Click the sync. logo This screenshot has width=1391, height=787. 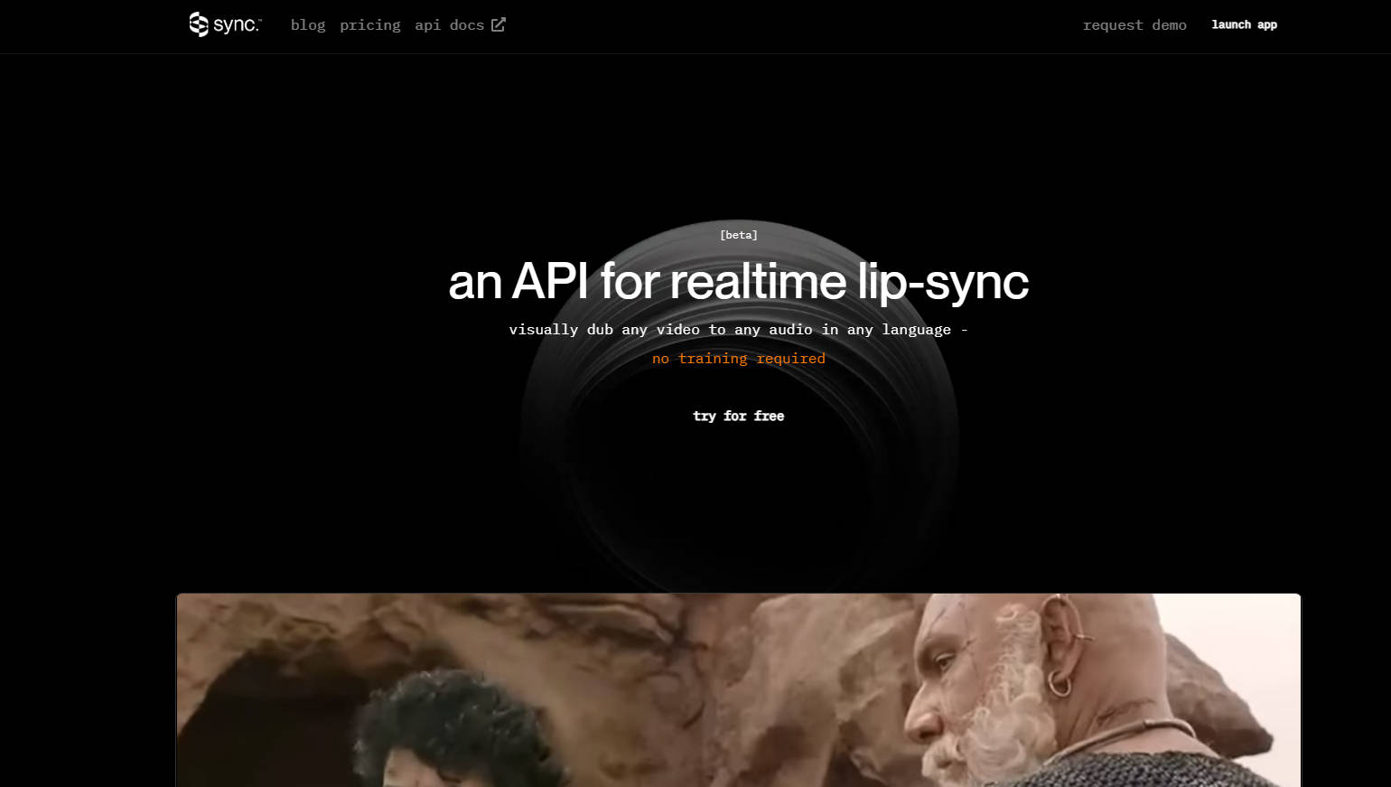pos(225,24)
